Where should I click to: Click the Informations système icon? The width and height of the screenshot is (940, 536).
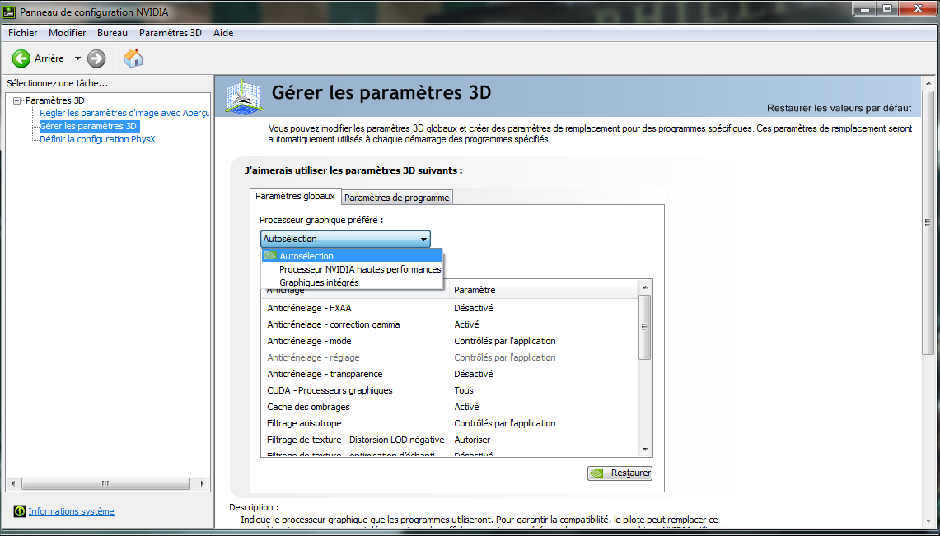(x=19, y=510)
